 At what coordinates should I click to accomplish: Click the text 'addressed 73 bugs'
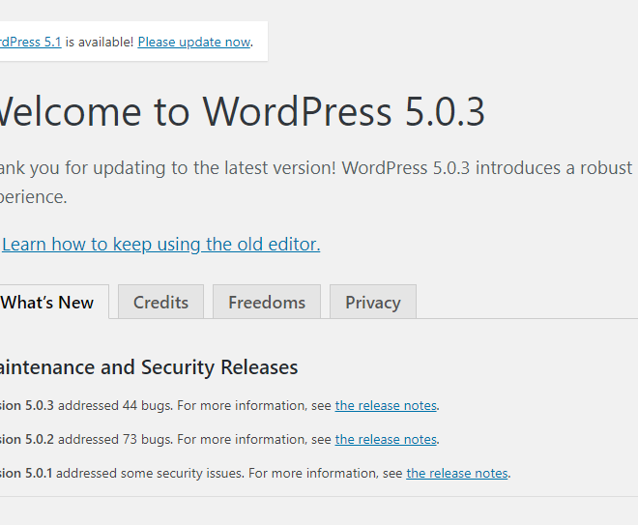(x=115, y=439)
